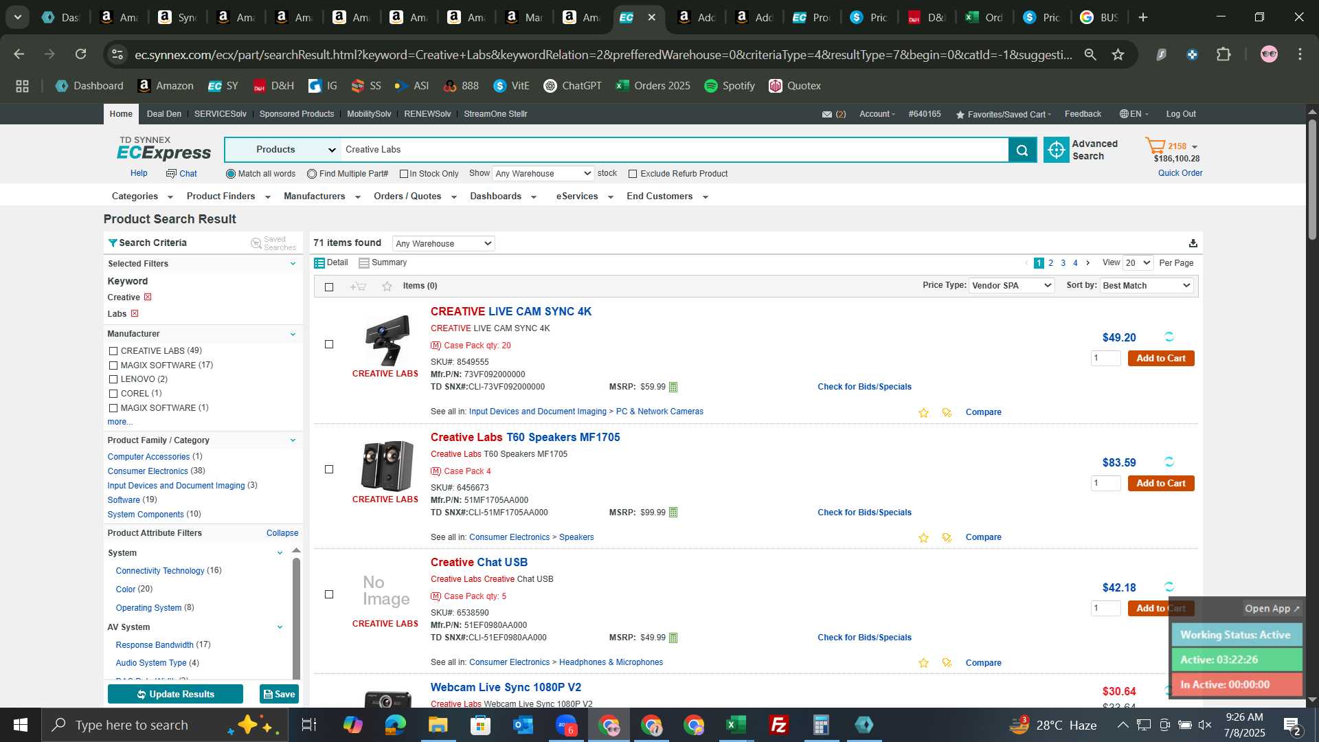Refresh price for T60 Speakers
This screenshot has width=1319, height=742.
tap(1169, 462)
